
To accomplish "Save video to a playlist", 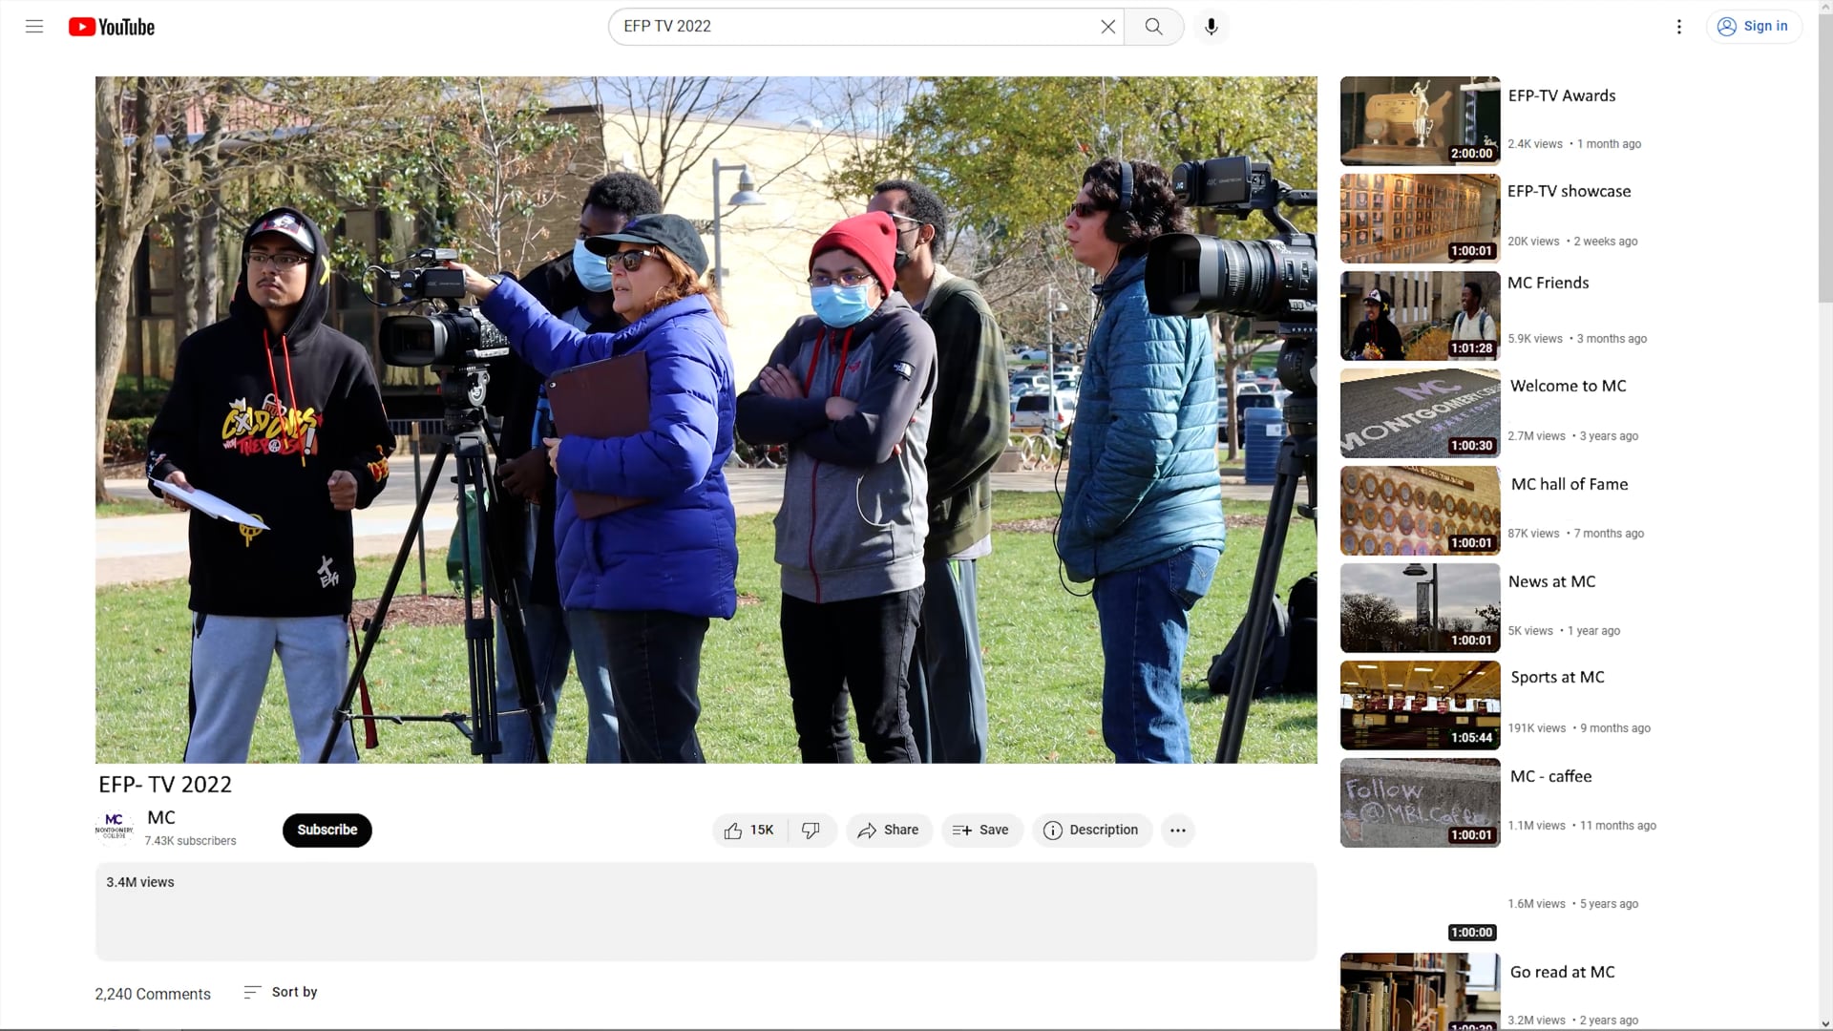I will pos(981,831).
